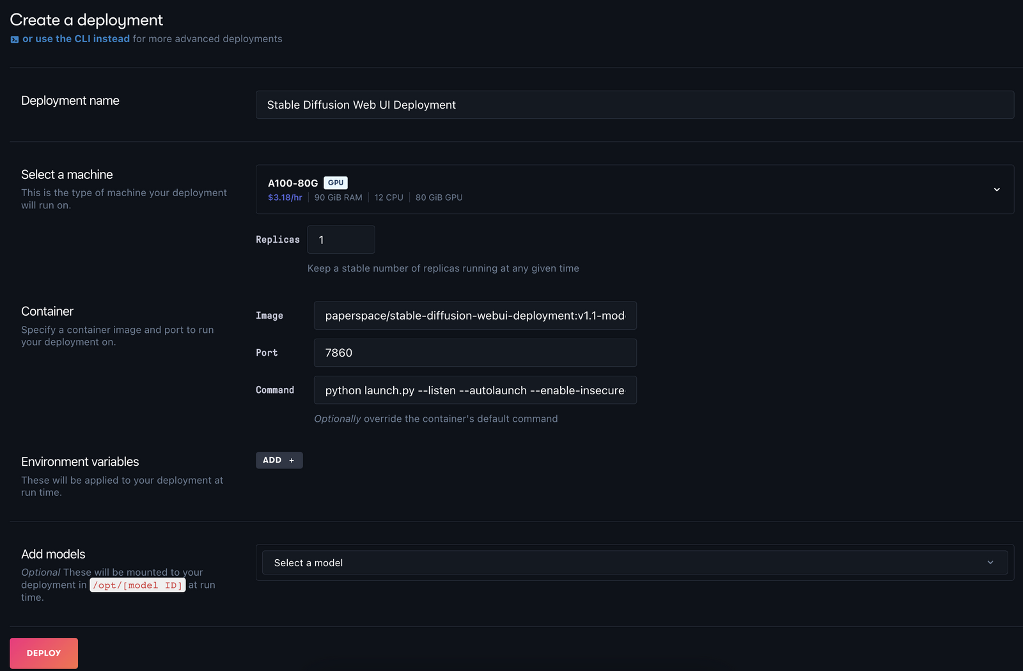Click the Port field showing 7860

(474, 352)
